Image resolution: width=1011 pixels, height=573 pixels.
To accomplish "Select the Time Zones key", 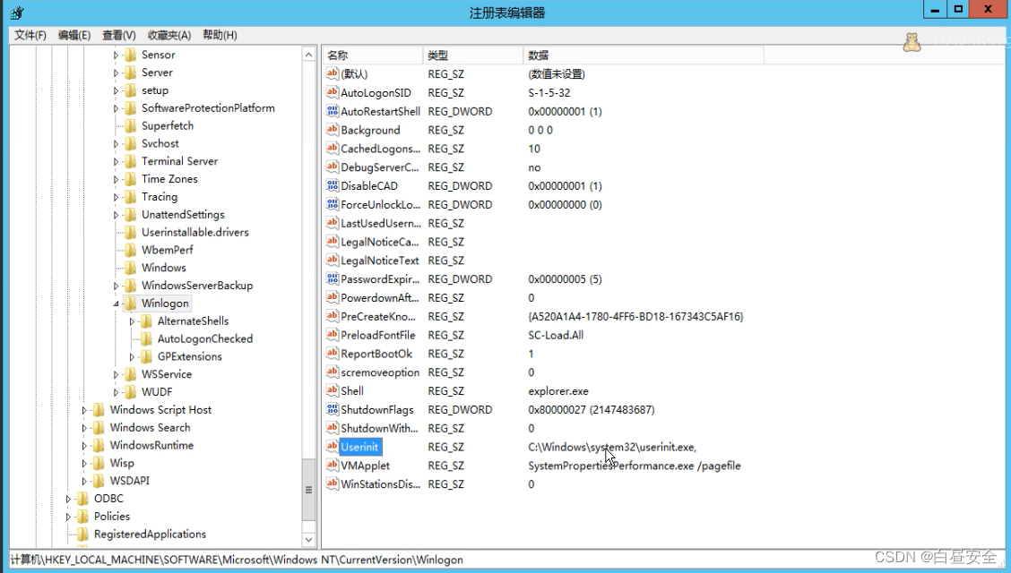I will 169,178.
